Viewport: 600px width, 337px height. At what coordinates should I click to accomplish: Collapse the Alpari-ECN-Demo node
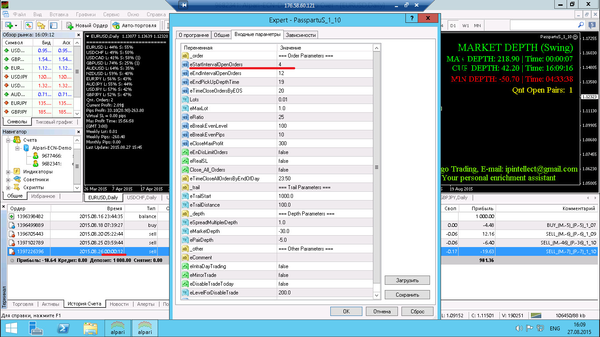pos(18,148)
